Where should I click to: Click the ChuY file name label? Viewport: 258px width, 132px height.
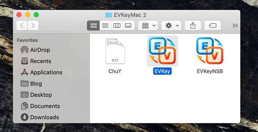click(115, 71)
